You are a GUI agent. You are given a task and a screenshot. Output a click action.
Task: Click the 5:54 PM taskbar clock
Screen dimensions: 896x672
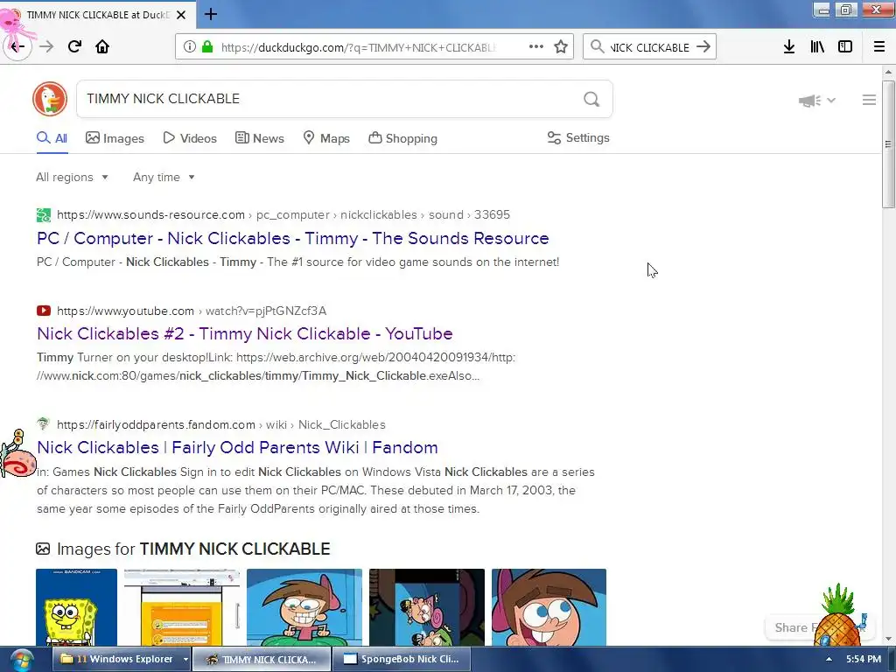pyautogui.click(x=864, y=660)
